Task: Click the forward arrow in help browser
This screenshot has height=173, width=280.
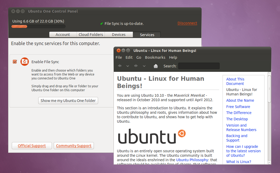Action: (x=136, y=66)
